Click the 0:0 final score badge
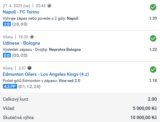 [7, 55]
